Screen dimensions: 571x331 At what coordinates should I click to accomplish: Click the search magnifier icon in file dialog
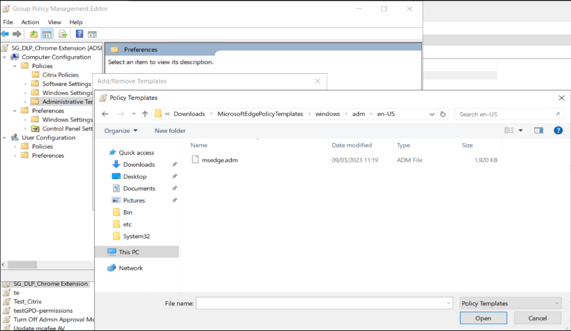(x=558, y=114)
